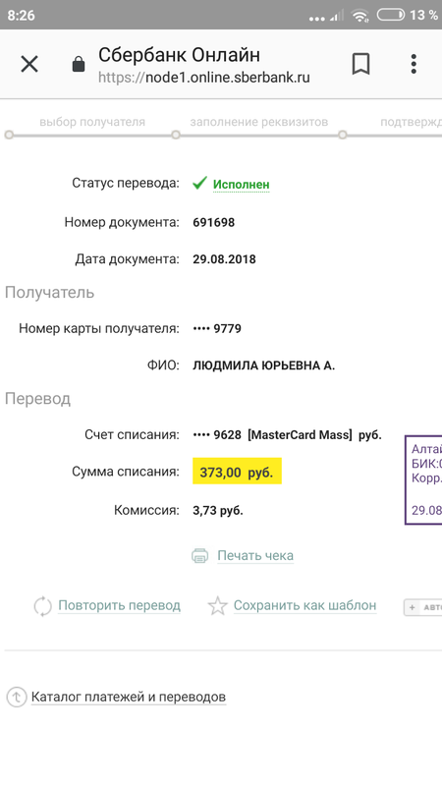Select Повторить перевод link

coord(119,605)
